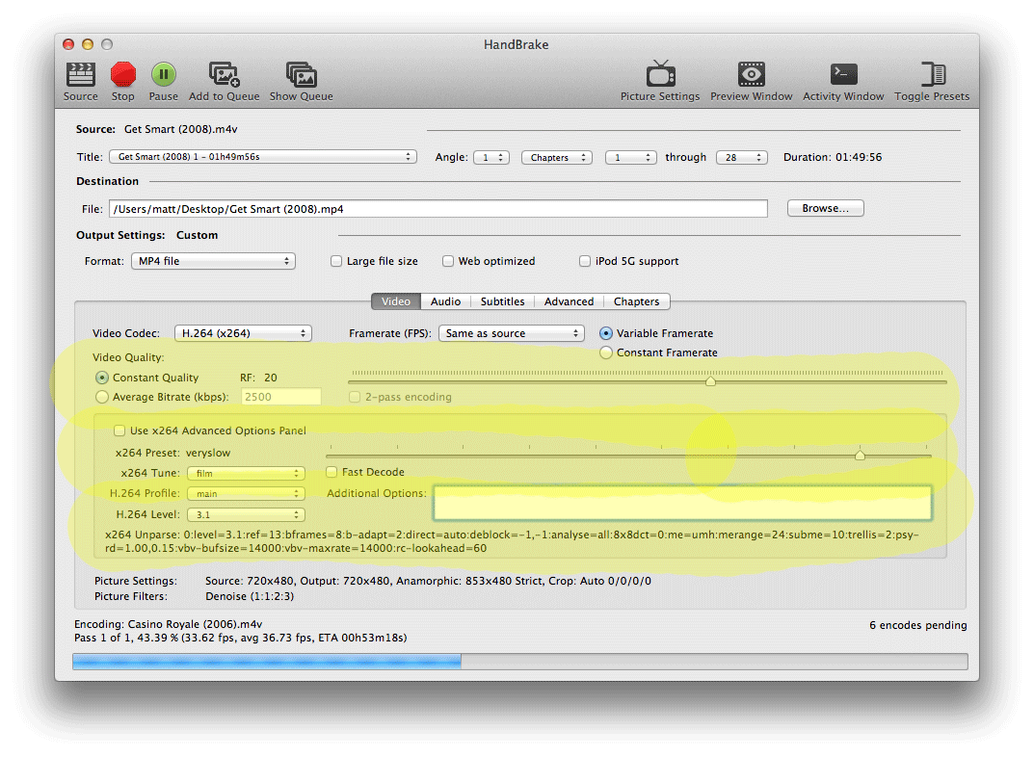The image size is (1034, 757).
Task: Enable Fast Decode checkbox
Action: point(331,472)
